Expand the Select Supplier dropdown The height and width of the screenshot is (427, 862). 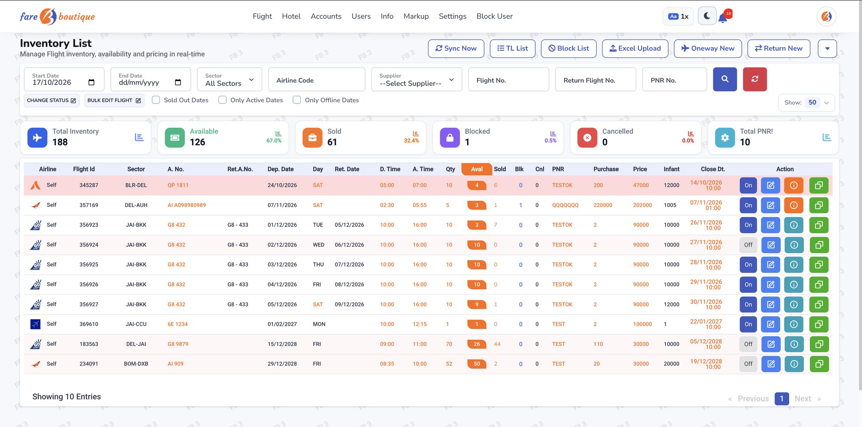pyautogui.click(x=416, y=79)
